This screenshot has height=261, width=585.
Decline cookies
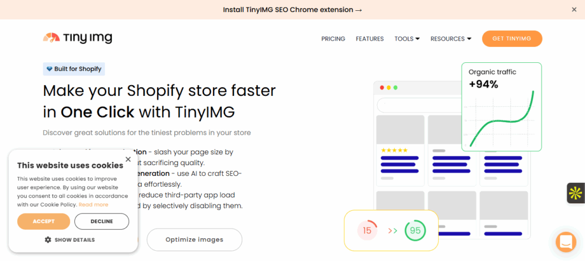[x=102, y=222]
